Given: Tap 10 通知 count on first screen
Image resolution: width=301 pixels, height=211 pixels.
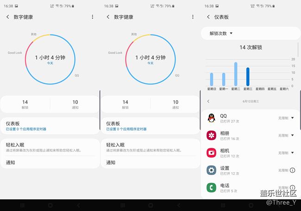Looking at the screenshot, I should tap(75, 104).
